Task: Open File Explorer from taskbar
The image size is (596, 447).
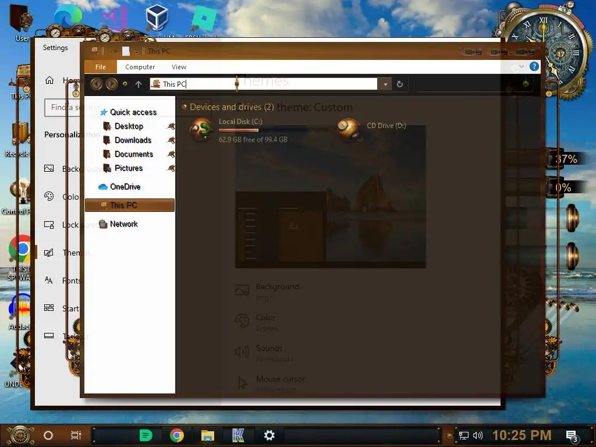Action: click(x=208, y=435)
